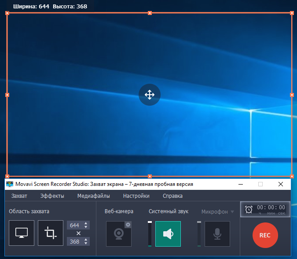Screen dimensions: 297x259
Task: Increase capture width with up arrow
Action: [86, 223]
